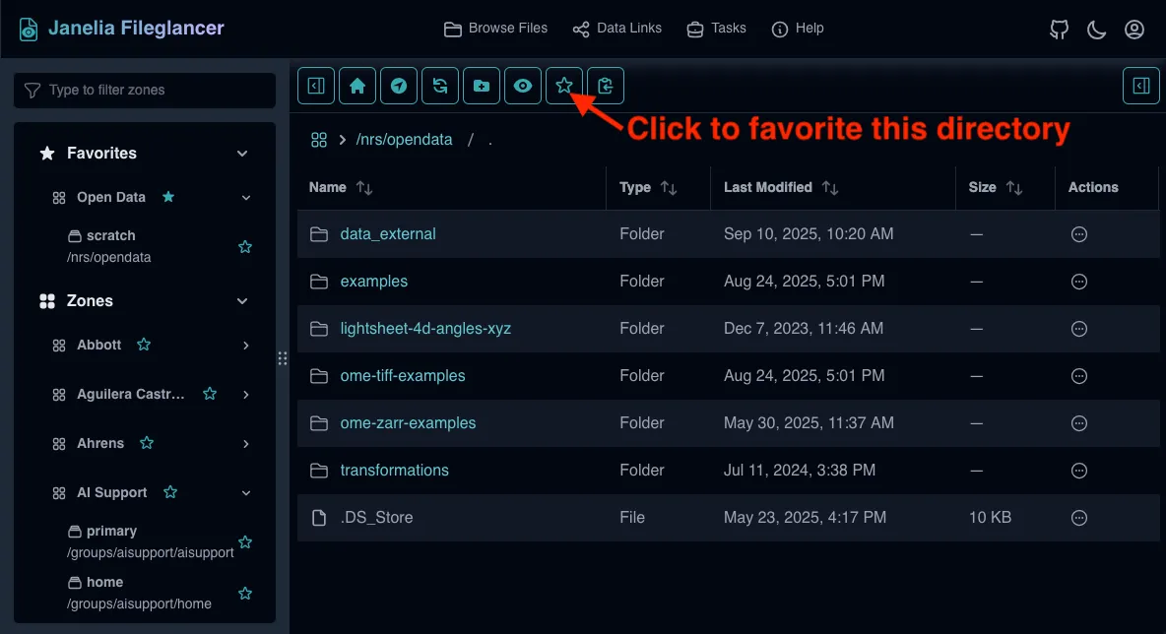
Task: Open the user profile icon
Action: [1134, 30]
